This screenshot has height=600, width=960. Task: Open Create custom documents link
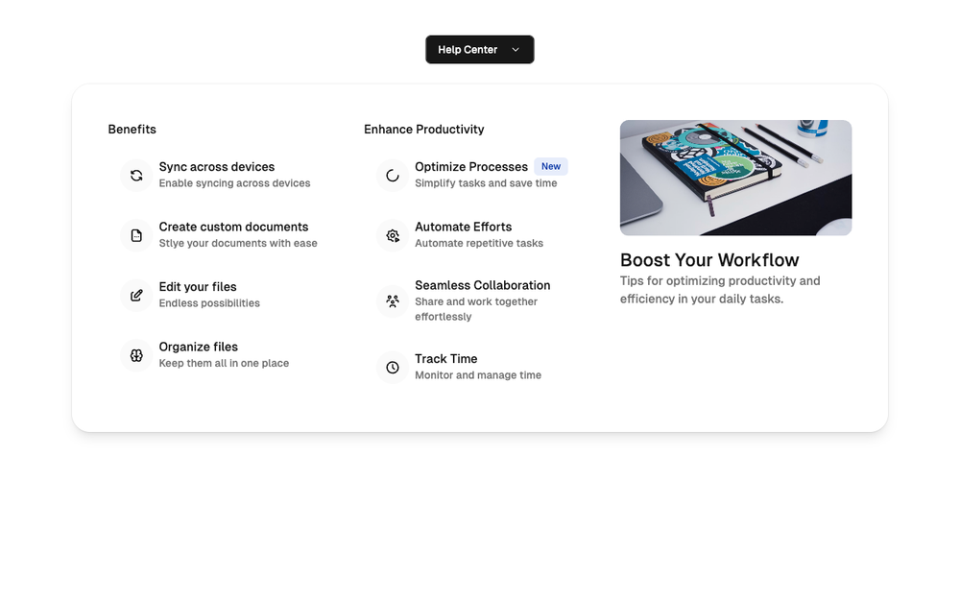pyautogui.click(x=233, y=227)
